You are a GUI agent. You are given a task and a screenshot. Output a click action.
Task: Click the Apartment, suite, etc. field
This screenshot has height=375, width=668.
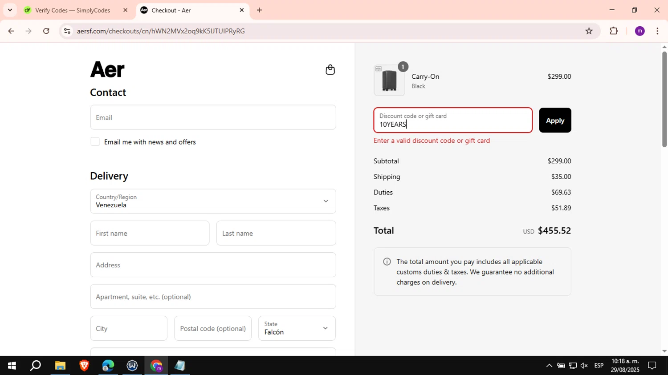(213, 297)
